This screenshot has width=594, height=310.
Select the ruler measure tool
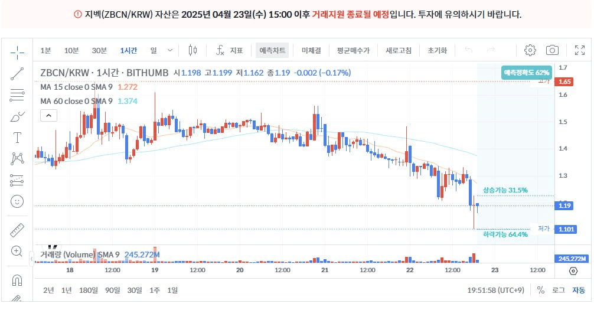click(x=17, y=230)
